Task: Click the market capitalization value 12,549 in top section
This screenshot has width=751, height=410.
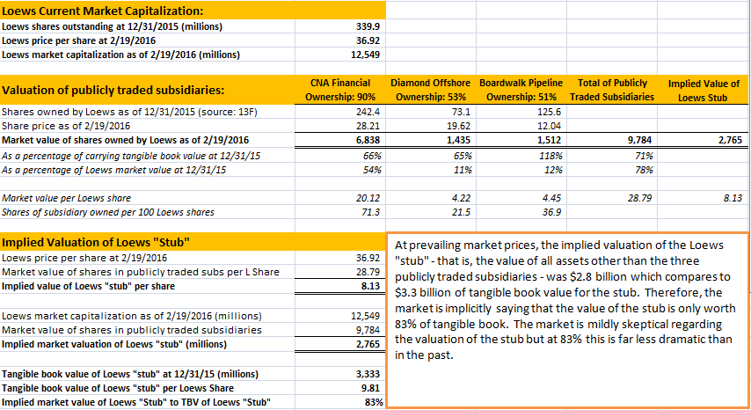Action: click(365, 55)
